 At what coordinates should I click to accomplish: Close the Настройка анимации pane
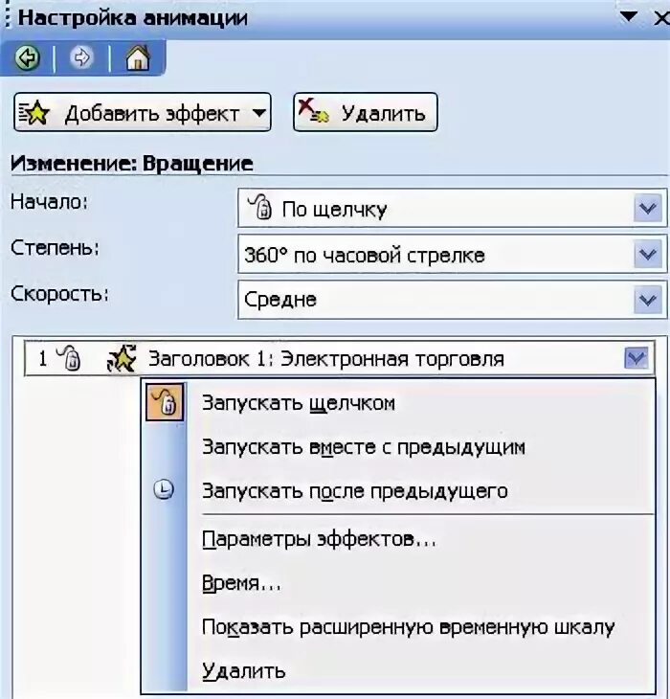click(x=661, y=18)
